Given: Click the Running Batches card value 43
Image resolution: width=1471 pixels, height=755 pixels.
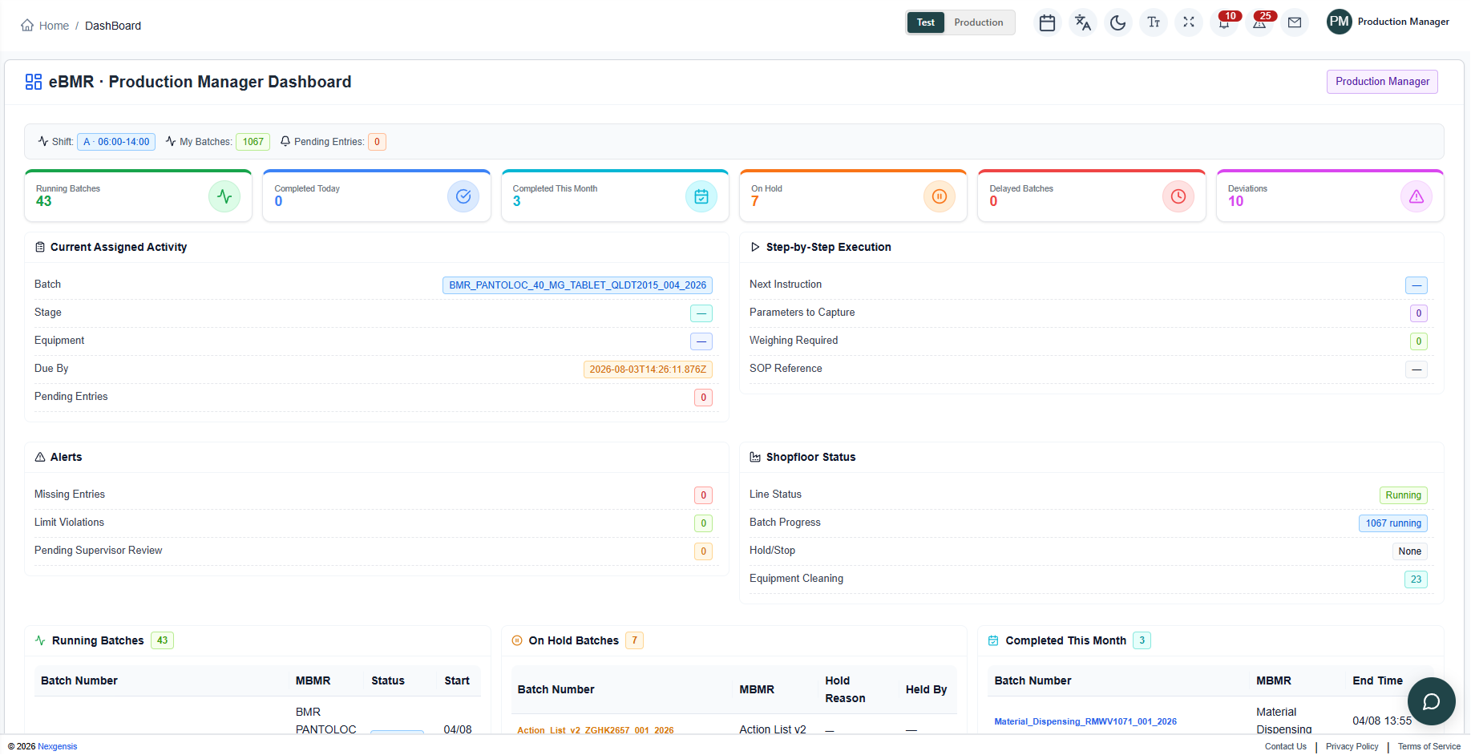Looking at the screenshot, I should (43, 201).
